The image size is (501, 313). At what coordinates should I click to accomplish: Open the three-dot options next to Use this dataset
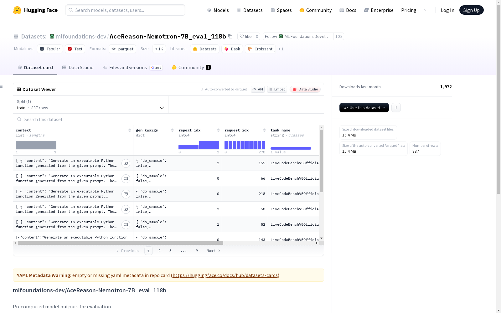(x=396, y=108)
